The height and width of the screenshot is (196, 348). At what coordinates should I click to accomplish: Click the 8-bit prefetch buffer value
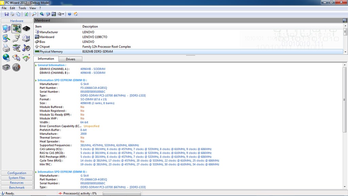point(84,130)
